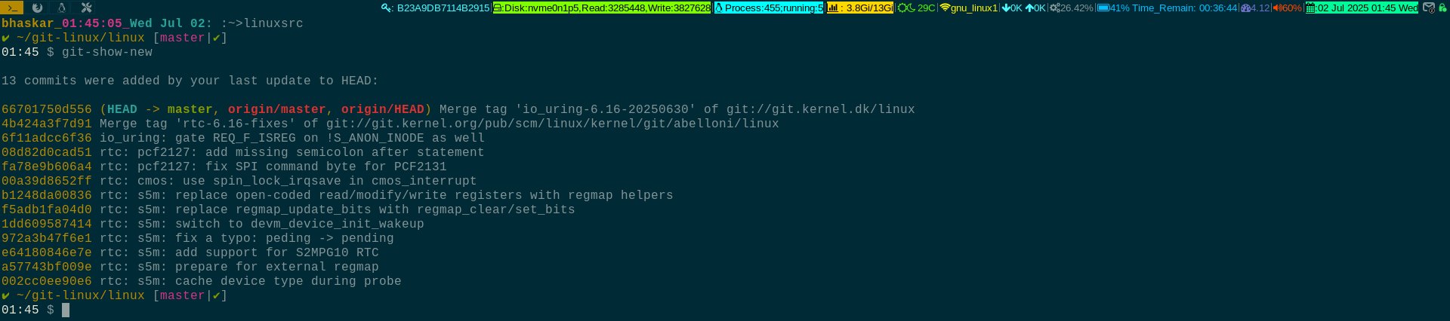
Task: Click the GPG key ID indicator
Action: (x=436, y=8)
